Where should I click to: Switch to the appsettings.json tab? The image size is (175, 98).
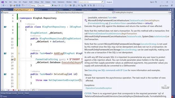[86, 10]
